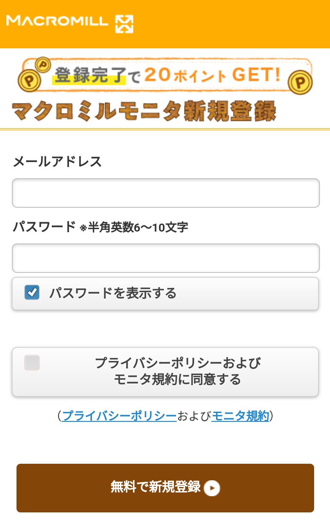Click the play arrow icon on the registration button
This screenshot has height=528, width=330.
(x=213, y=488)
